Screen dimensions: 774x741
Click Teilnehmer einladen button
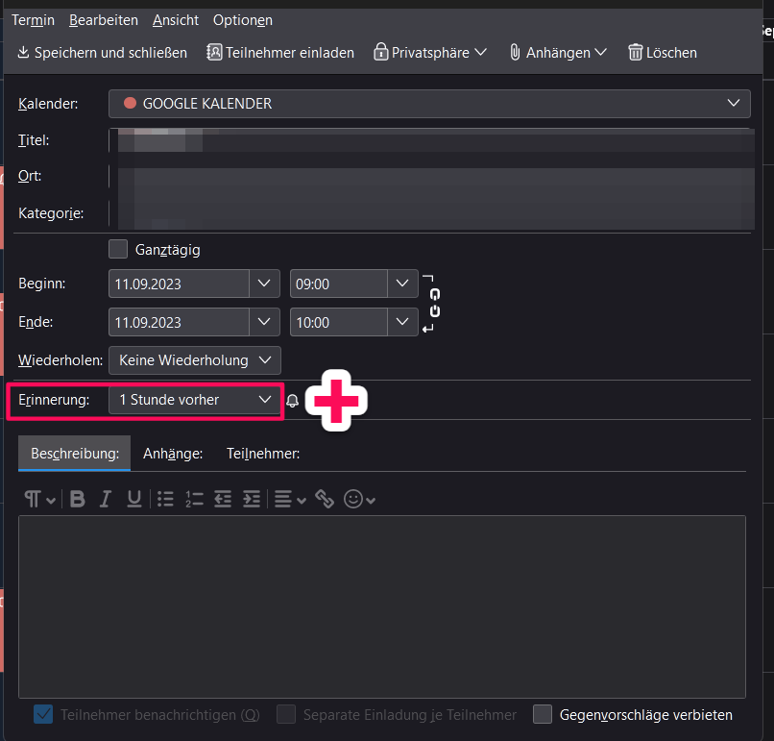(280, 52)
